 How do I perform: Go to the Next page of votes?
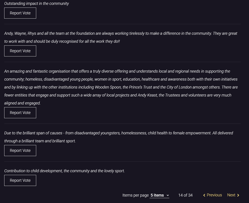[233, 195]
